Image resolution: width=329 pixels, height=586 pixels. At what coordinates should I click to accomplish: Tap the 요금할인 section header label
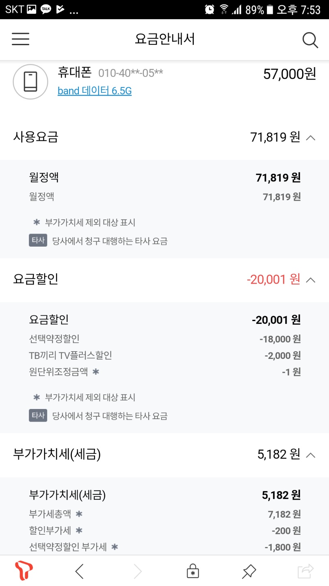pos(36,279)
